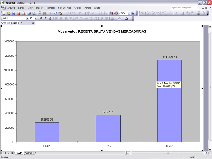Save the workbook with the floppy icon
The image size is (212, 159).
(14, 13)
